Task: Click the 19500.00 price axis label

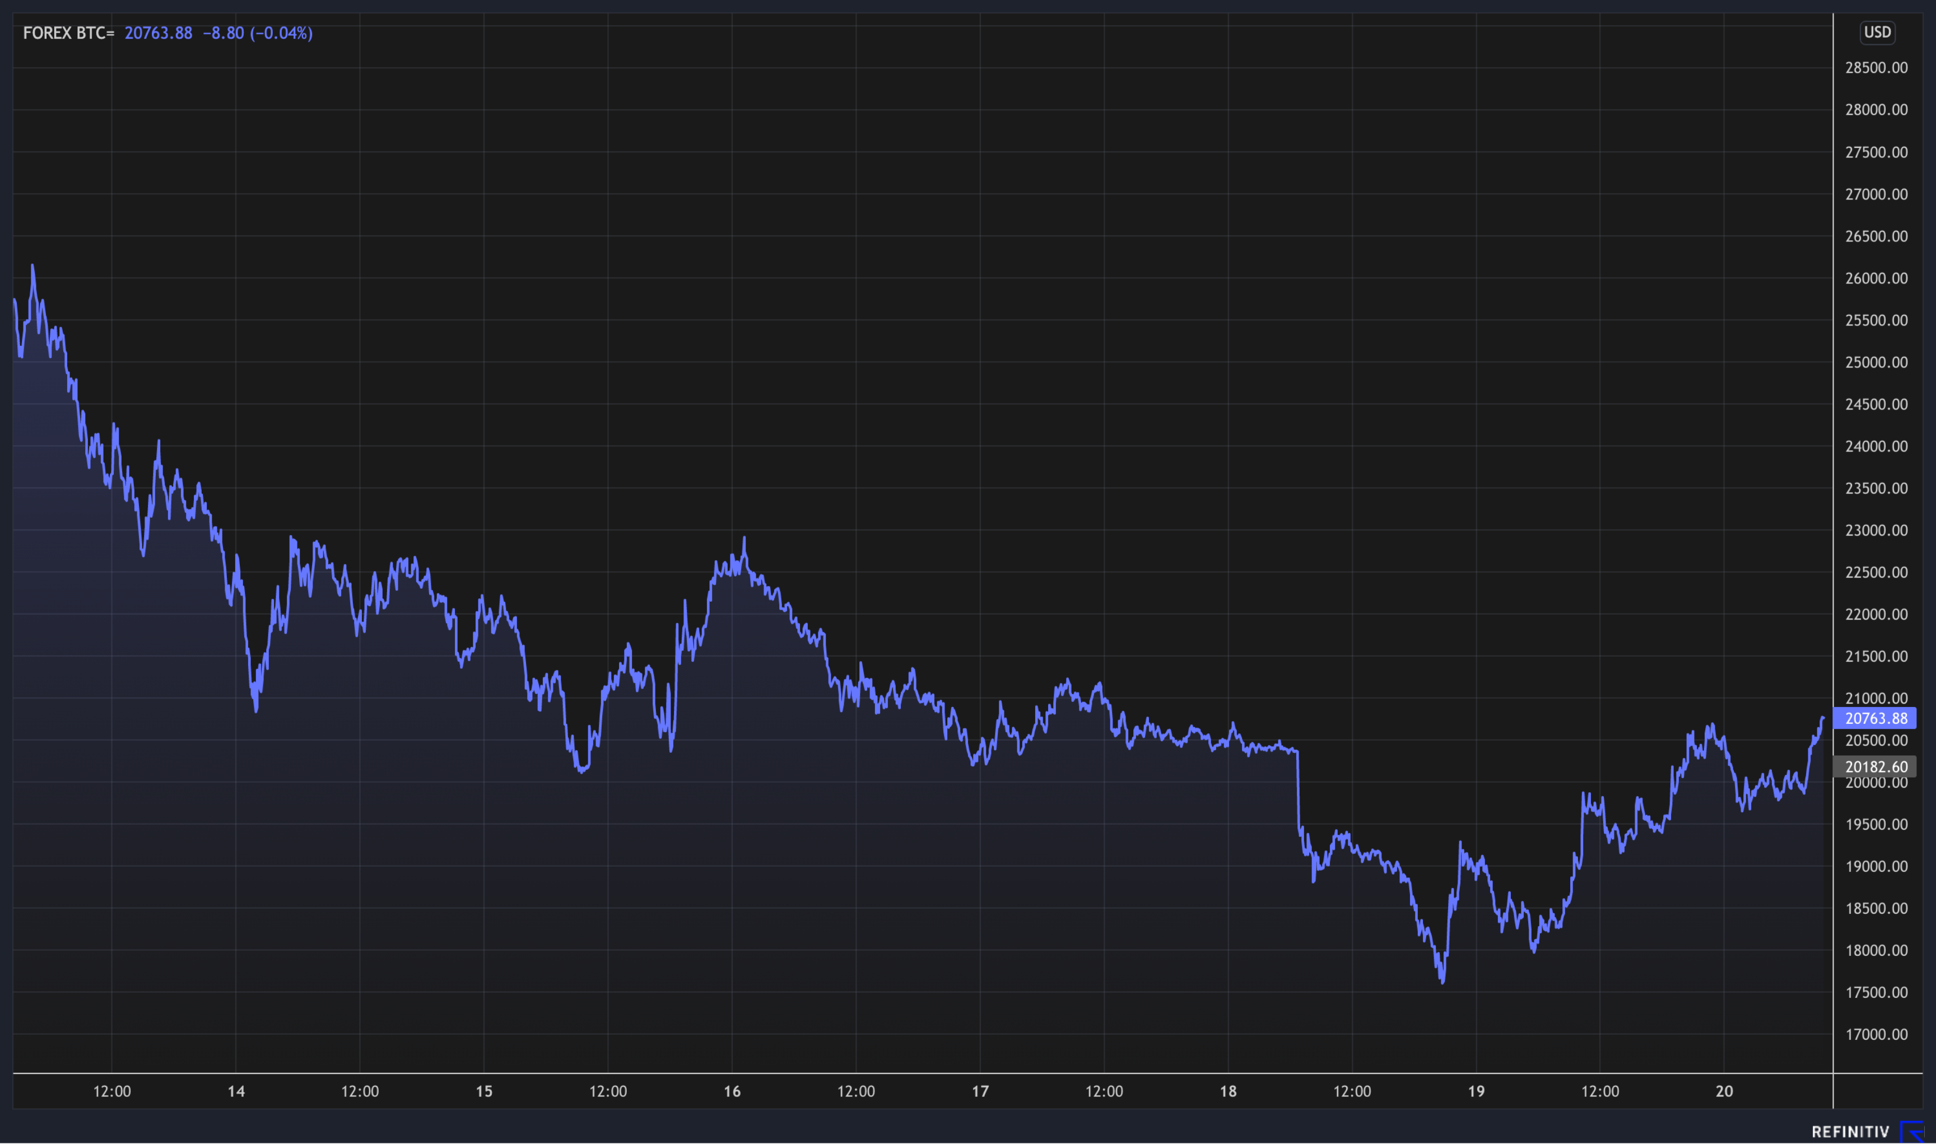Action: pyautogui.click(x=1876, y=824)
